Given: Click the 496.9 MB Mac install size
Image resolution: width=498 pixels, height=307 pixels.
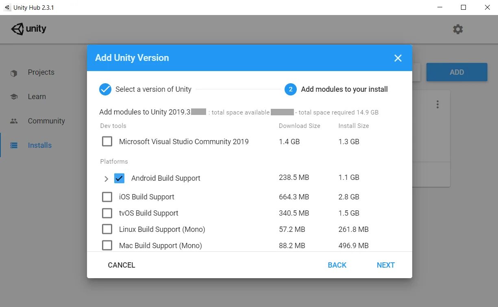Looking at the screenshot, I should [353, 246].
